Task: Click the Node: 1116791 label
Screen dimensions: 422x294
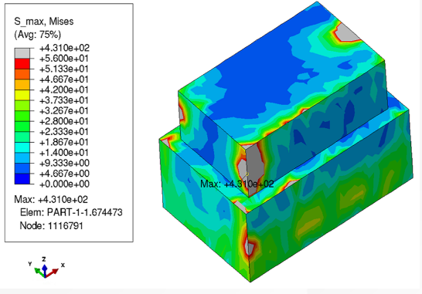Action: [x=51, y=225]
